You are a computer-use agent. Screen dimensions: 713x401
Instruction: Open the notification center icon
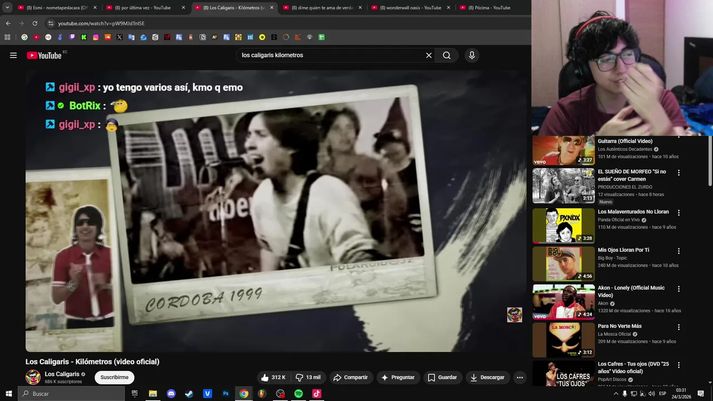tap(701, 394)
